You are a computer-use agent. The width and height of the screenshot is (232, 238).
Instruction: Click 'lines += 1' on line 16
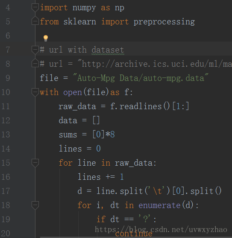pyautogui.click(x=101, y=177)
